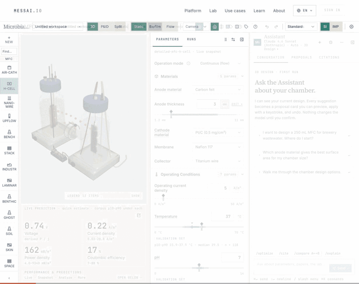Viewport: 359px width, 284px height.
Task: Click the tag icon in toolbar
Action: point(246,26)
